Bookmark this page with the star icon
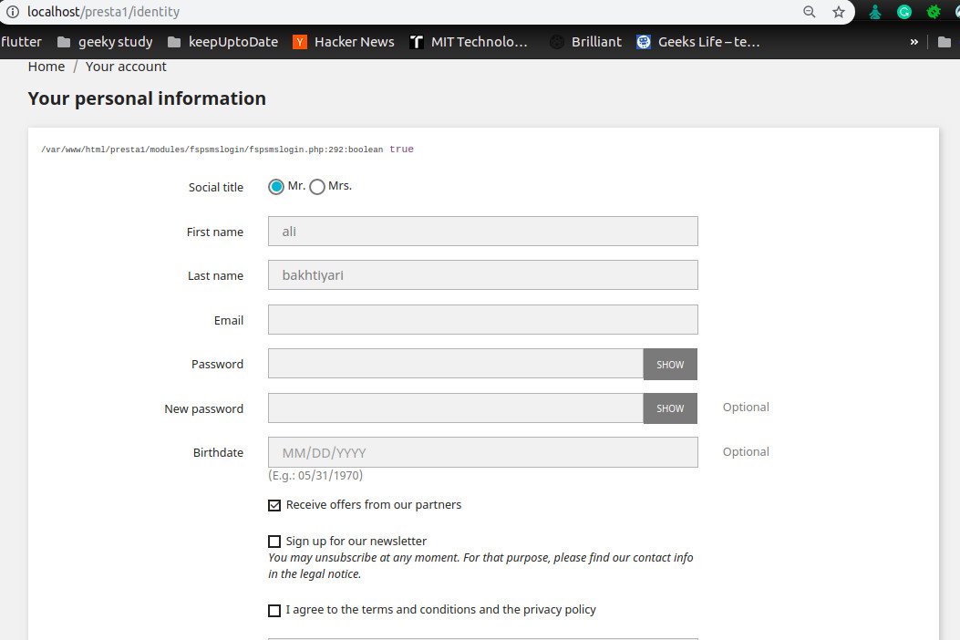 pyautogui.click(x=839, y=12)
